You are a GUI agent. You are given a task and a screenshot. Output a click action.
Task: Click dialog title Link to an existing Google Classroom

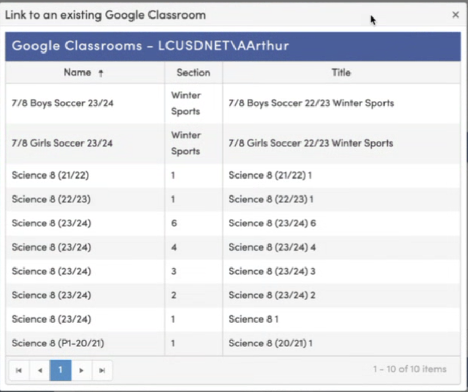click(x=105, y=14)
